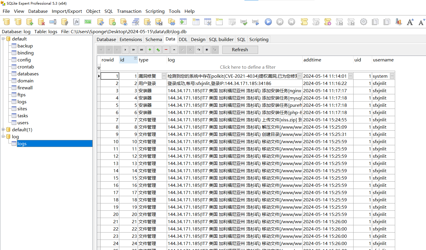Click the scroll icon with pink arrow
Image resolution: width=426 pixels, height=250 pixels.
328,22
